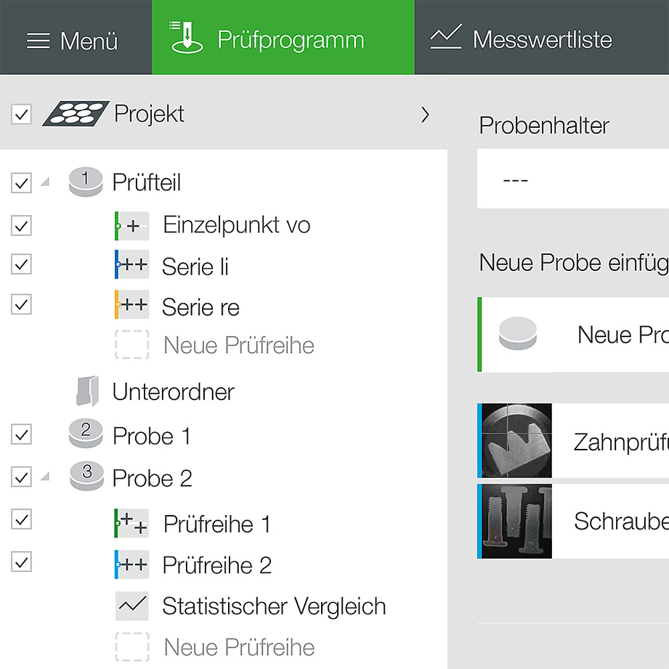669x669 pixels.
Task: Collapse the Prüfteil tree triangle
Action: click(45, 182)
